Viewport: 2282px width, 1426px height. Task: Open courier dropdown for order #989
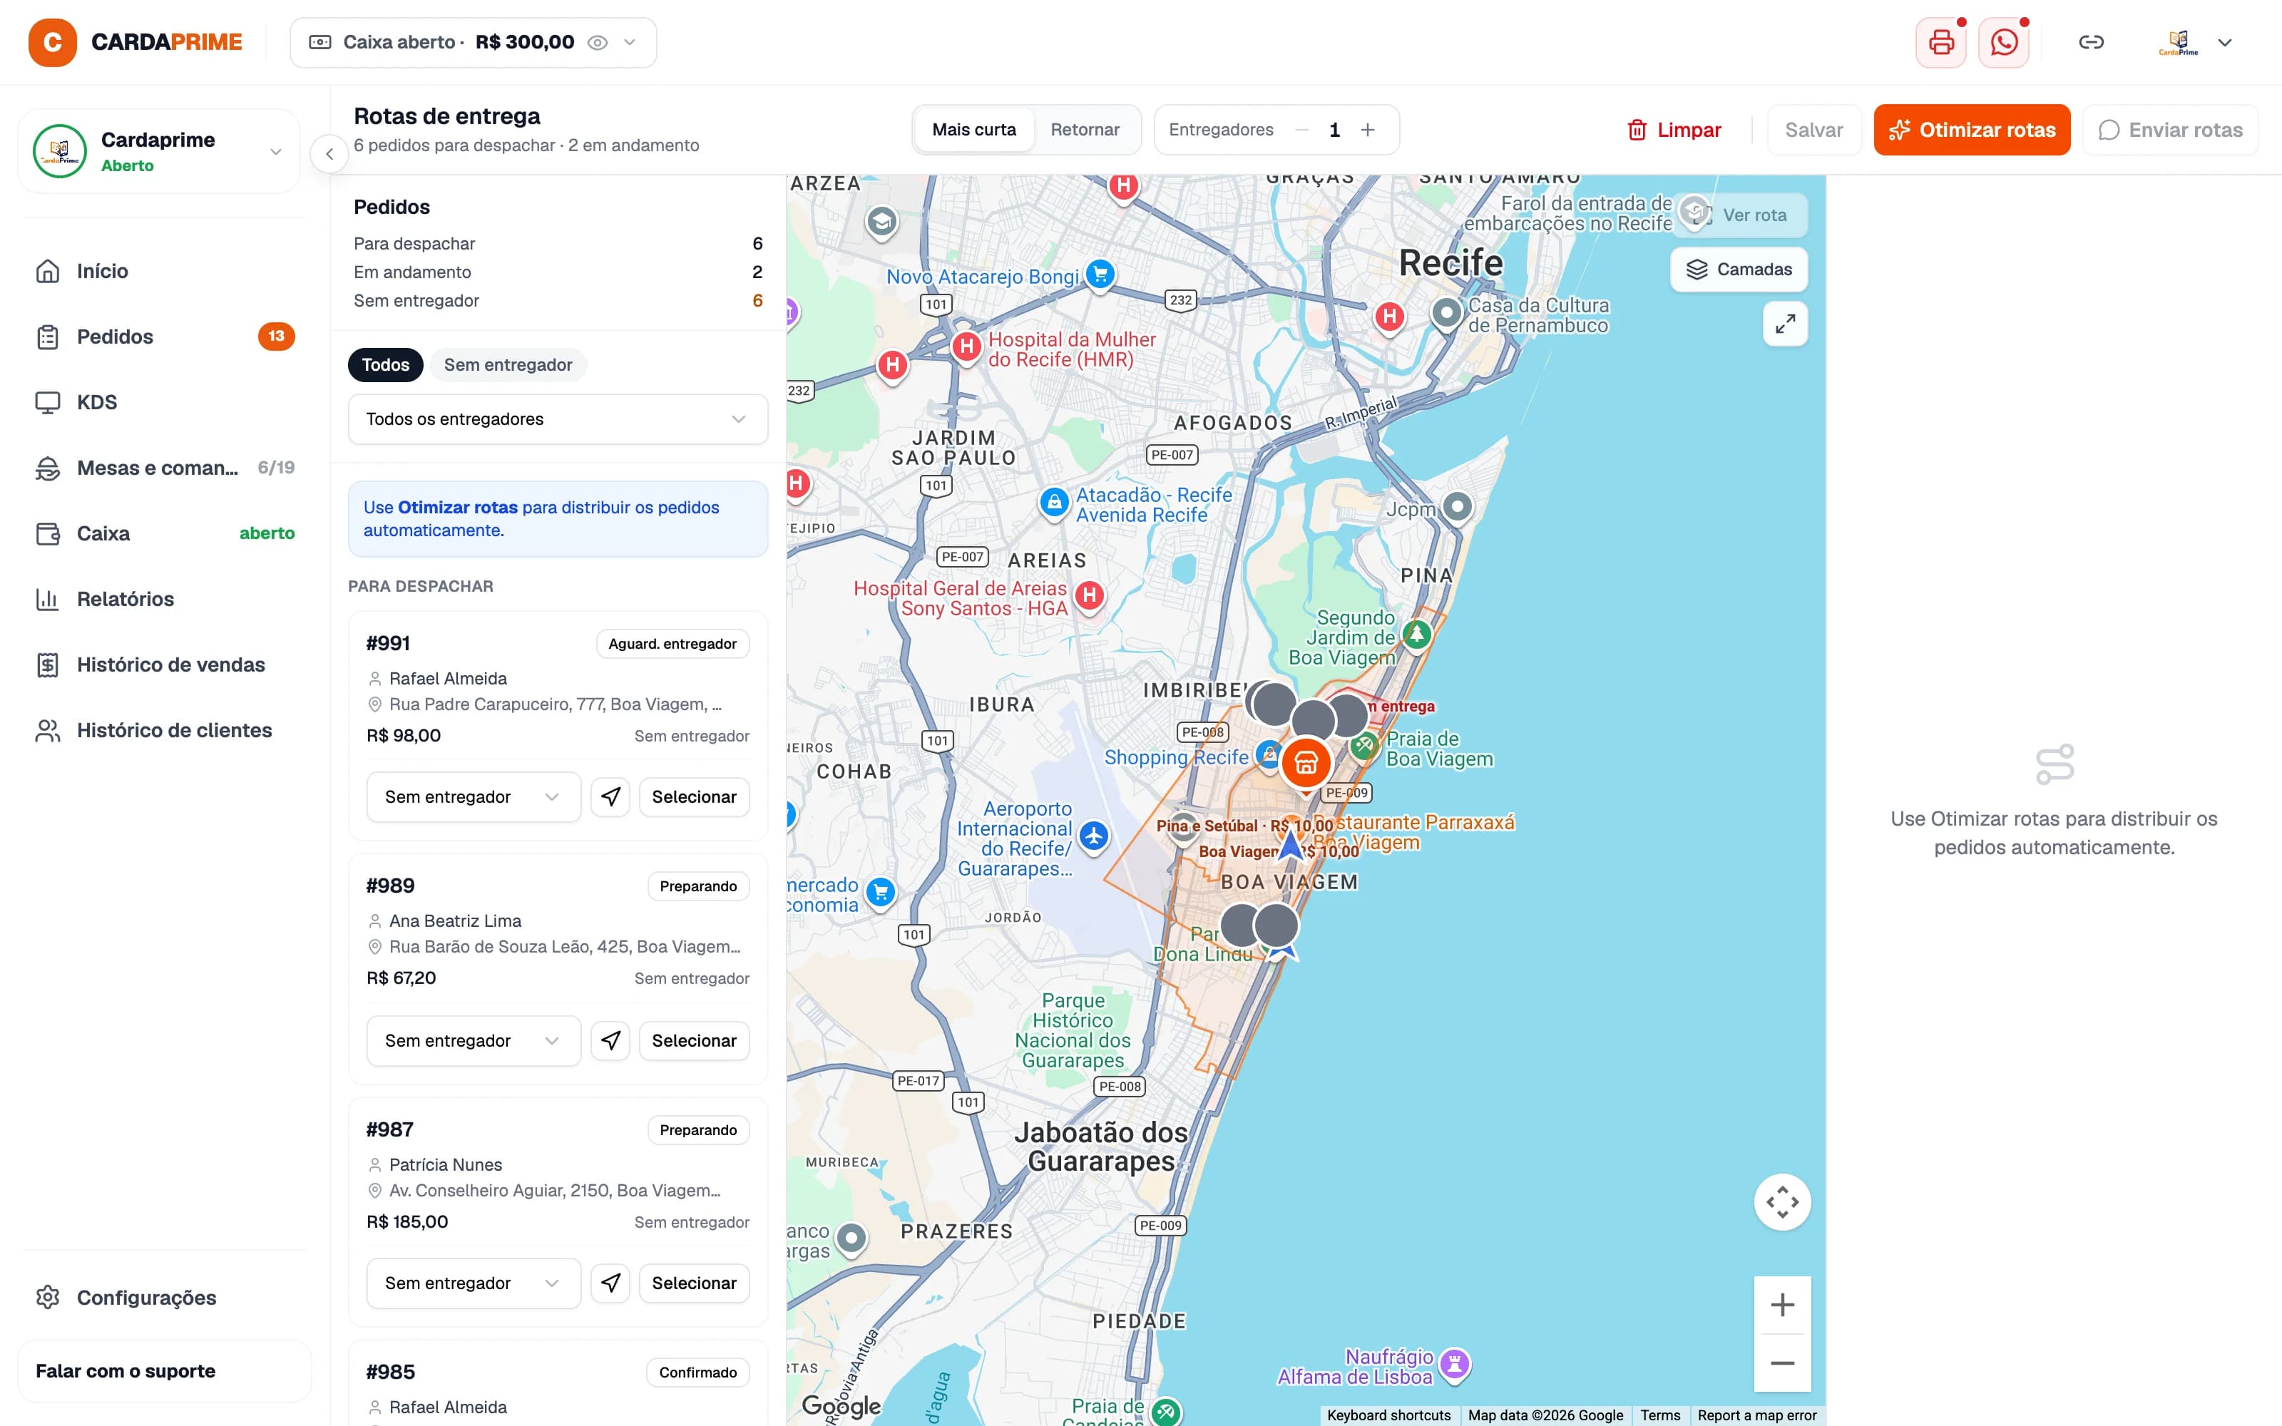coord(474,1040)
